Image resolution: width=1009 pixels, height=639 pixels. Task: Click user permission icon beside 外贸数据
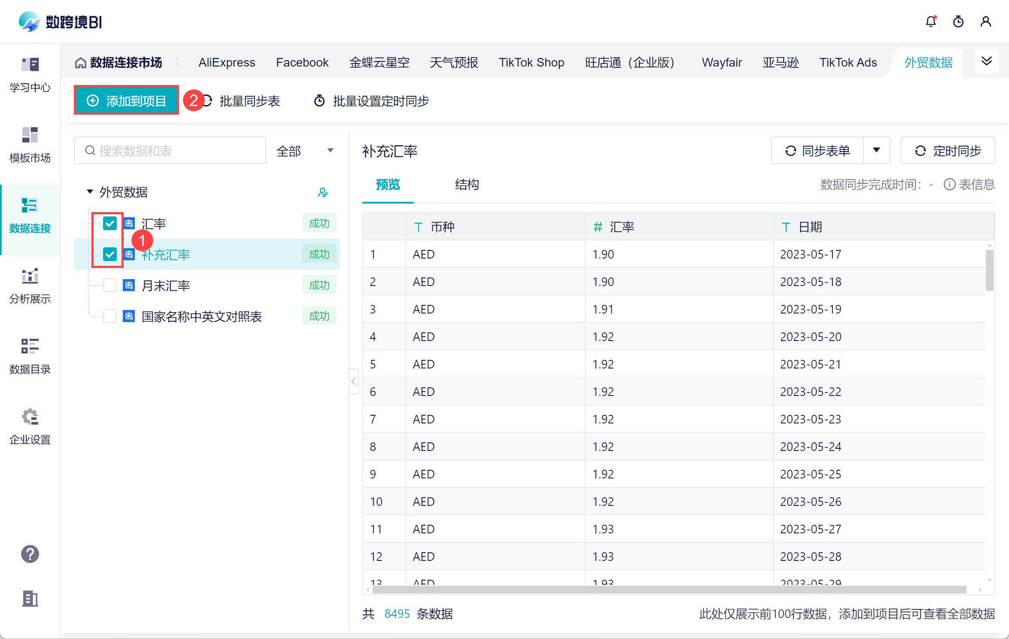[x=323, y=192]
